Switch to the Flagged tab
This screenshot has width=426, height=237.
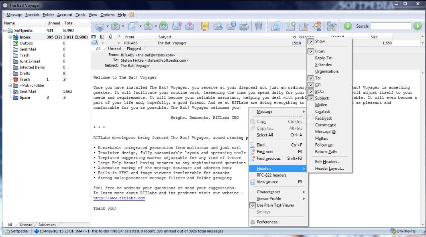[134, 49]
